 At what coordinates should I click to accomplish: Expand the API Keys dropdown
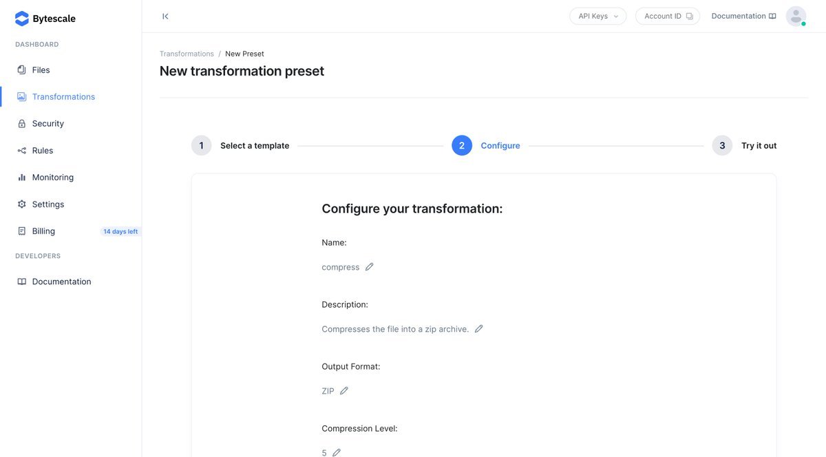click(x=597, y=16)
